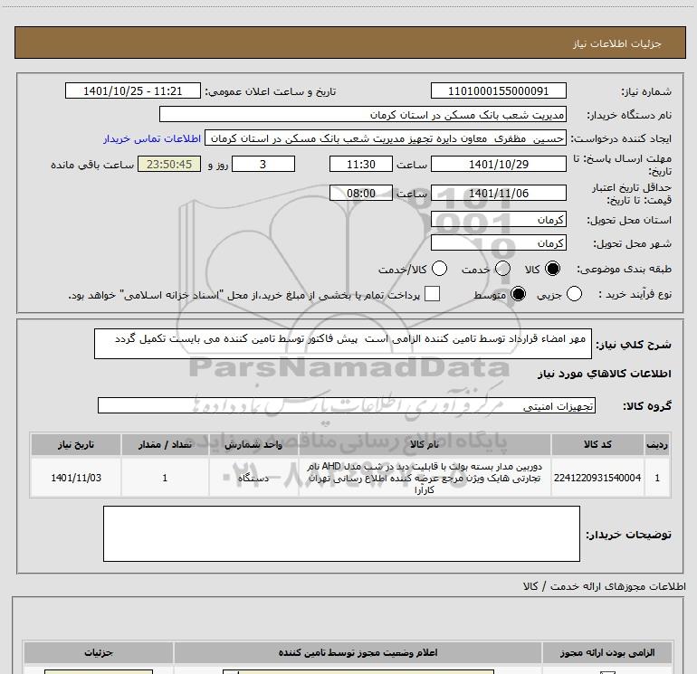This screenshot has height=674, width=697.
Task: Click the واحد شمارش column header
Action: tap(253, 444)
